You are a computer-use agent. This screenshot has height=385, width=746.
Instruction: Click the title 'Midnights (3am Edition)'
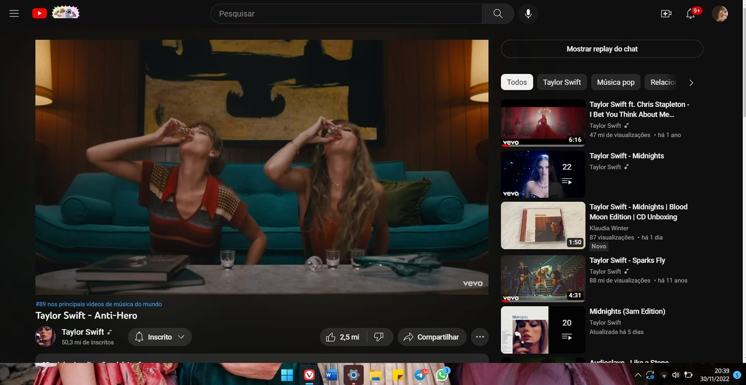pyautogui.click(x=627, y=311)
